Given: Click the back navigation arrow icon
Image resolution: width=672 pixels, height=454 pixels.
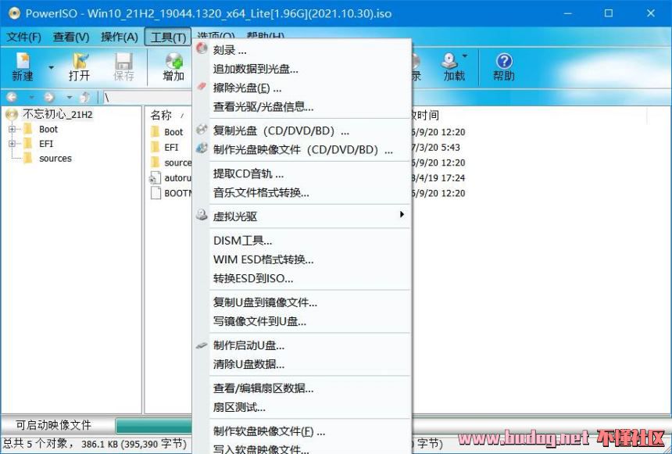Looking at the screenshot, I should [x=12, y=98].
